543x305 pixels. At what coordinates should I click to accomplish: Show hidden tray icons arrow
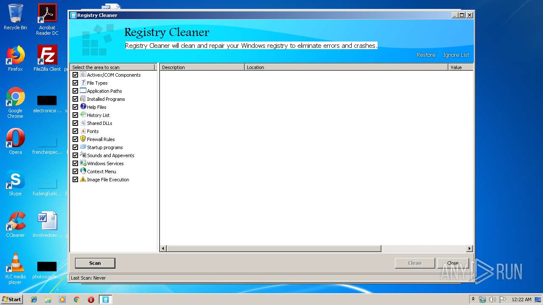473,299
